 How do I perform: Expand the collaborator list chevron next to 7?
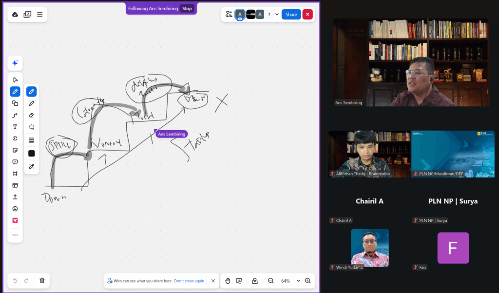[277, 15]
